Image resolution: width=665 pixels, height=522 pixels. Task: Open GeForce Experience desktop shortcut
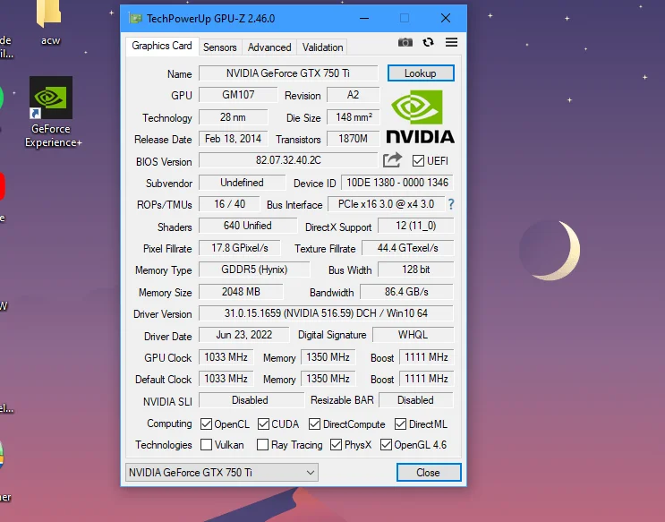click(51, 112)
